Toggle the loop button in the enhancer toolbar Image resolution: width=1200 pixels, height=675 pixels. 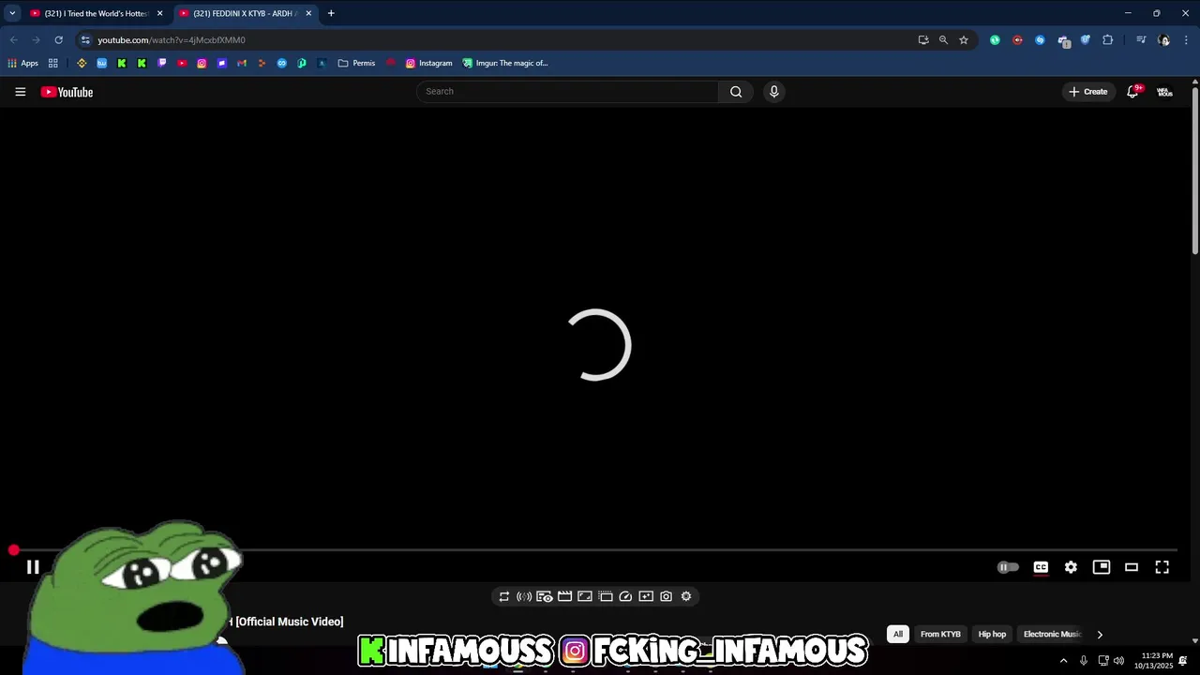(x=503, y=596)
